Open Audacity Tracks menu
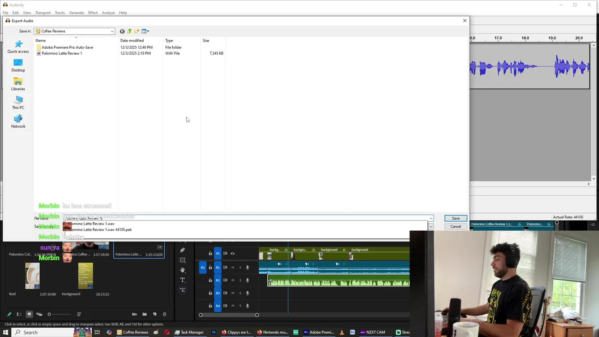599x337 pixels. click(x=60, y=13)
